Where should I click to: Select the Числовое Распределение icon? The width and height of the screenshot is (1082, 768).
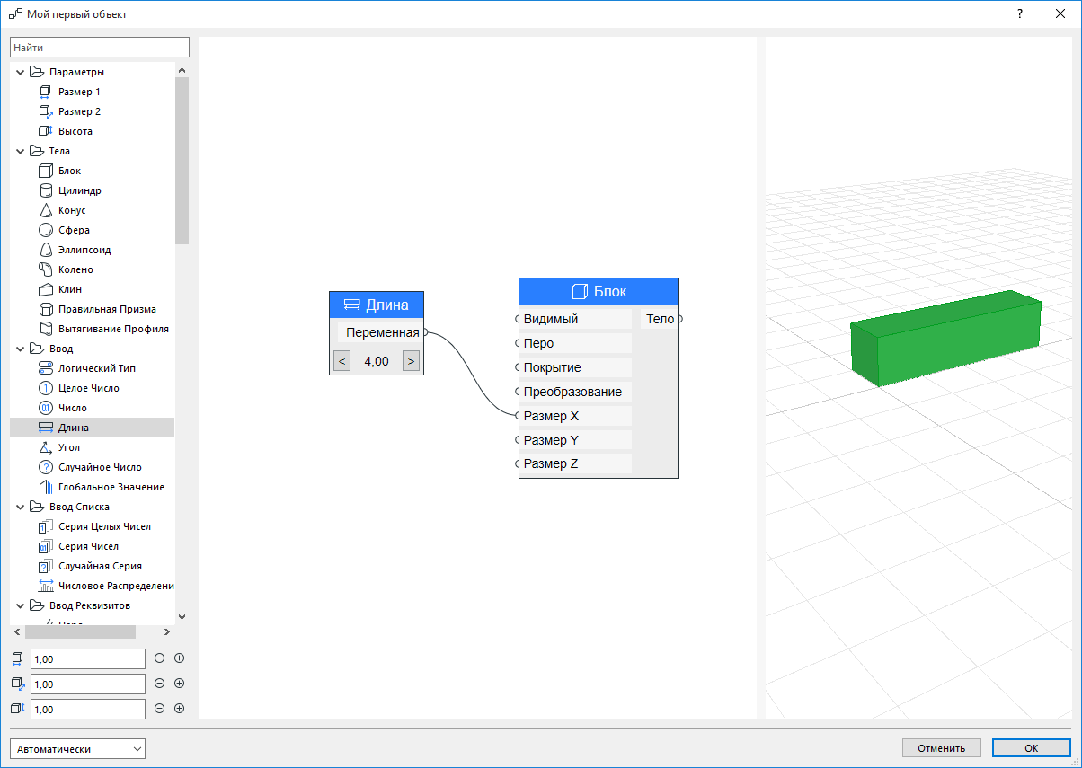(x=46, y=586)
